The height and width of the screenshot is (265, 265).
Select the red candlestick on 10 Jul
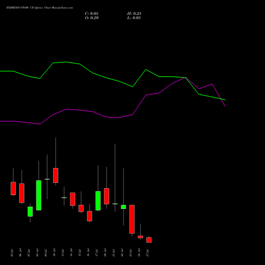[56, 175]
